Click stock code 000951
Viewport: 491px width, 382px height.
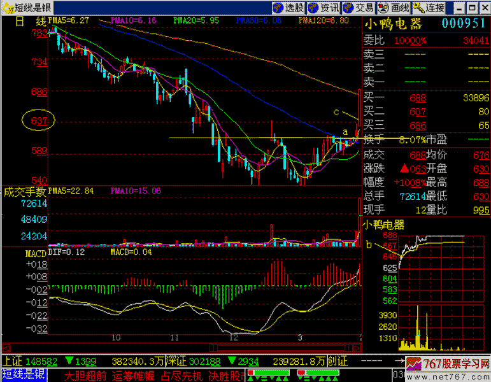point(464,24)
